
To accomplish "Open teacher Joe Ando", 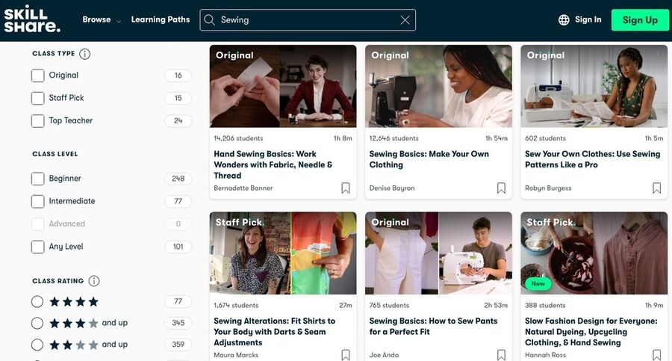I will (x=384, y=355).
